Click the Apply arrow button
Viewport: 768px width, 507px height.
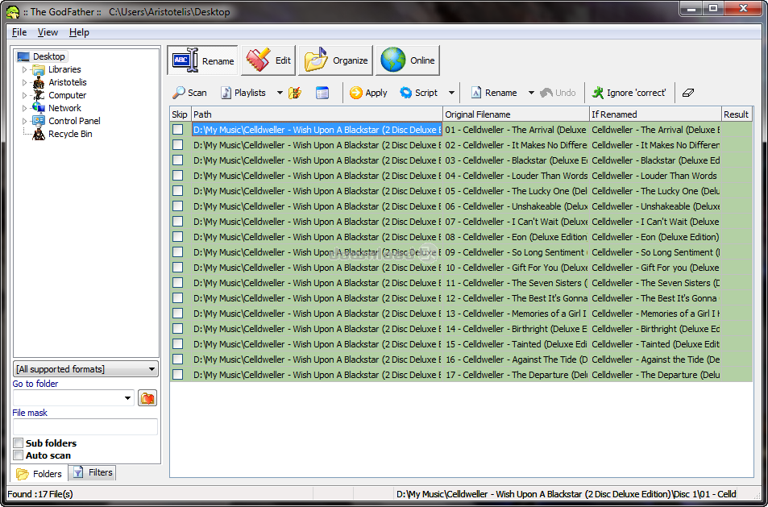(368, 93)
